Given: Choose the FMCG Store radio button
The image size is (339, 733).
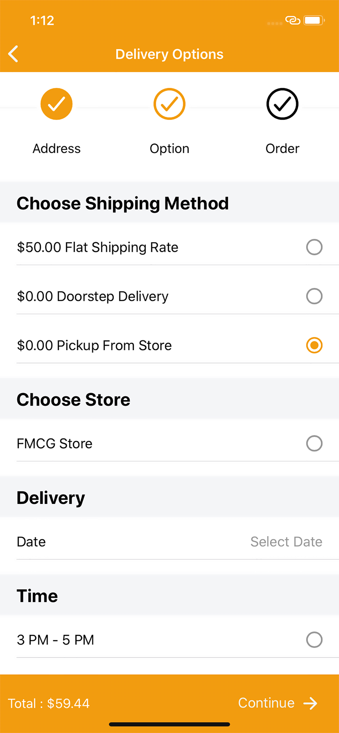Looking at the screenshot, I should 314,443.
